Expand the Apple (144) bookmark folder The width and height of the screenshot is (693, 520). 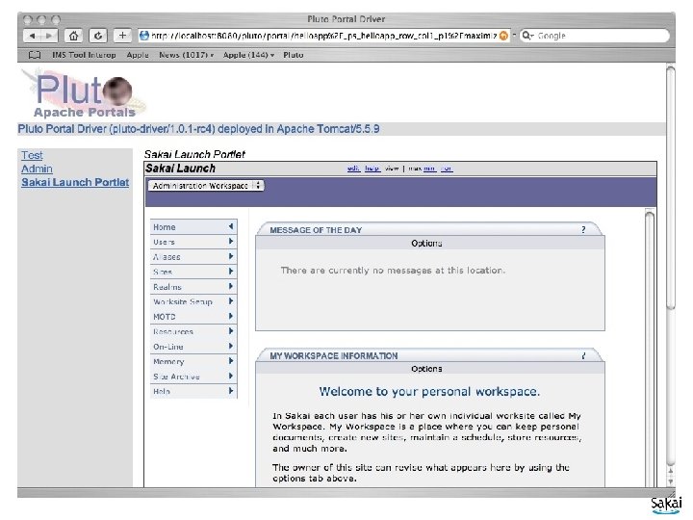pos(248,55)
